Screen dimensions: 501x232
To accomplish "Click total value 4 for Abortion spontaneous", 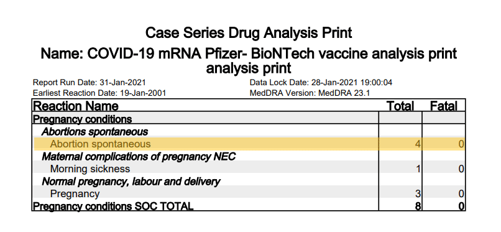I will [x=418, y=144].
